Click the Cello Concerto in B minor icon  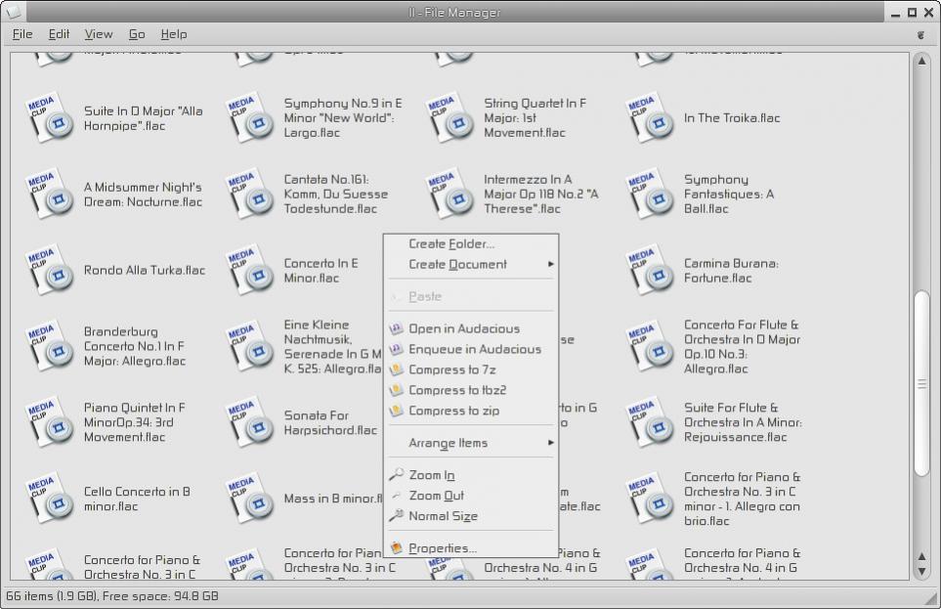point(49,500)
